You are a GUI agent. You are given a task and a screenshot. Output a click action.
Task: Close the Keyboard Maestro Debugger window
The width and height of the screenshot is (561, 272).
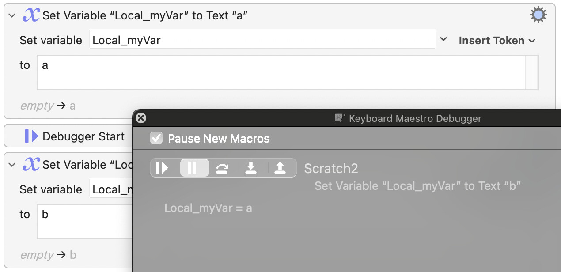click(x=141, y=118)
